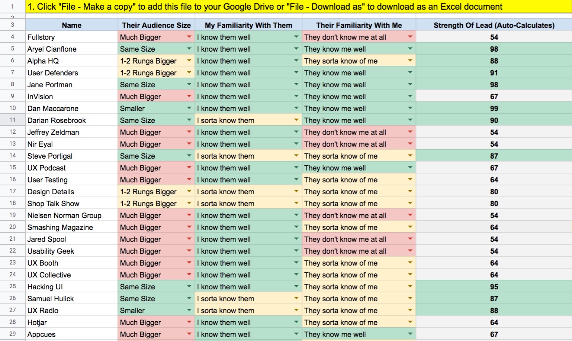Click the 'Jane Portman' name cell

point(71,84)
